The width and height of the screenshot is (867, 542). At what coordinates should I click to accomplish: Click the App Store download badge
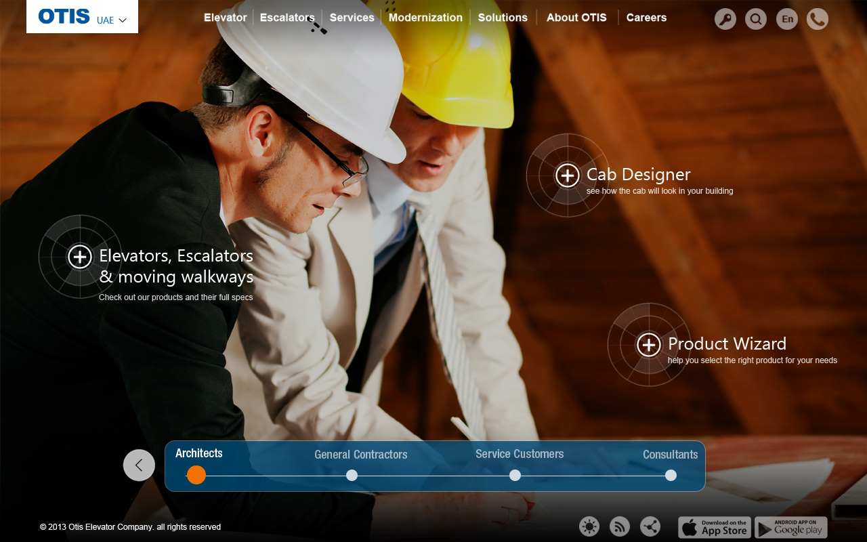click(714, 528)
